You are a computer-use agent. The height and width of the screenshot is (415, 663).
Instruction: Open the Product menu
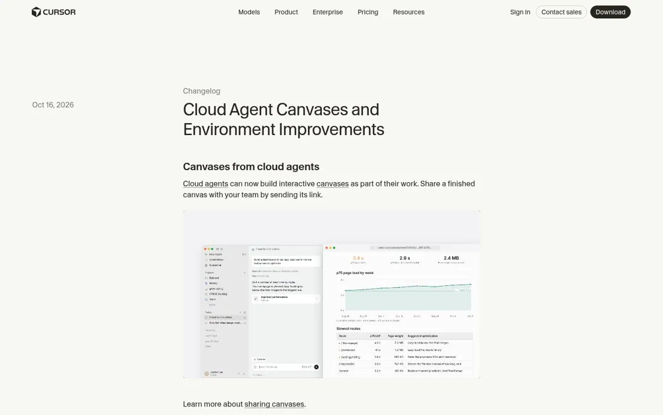(x=286, y=12)
